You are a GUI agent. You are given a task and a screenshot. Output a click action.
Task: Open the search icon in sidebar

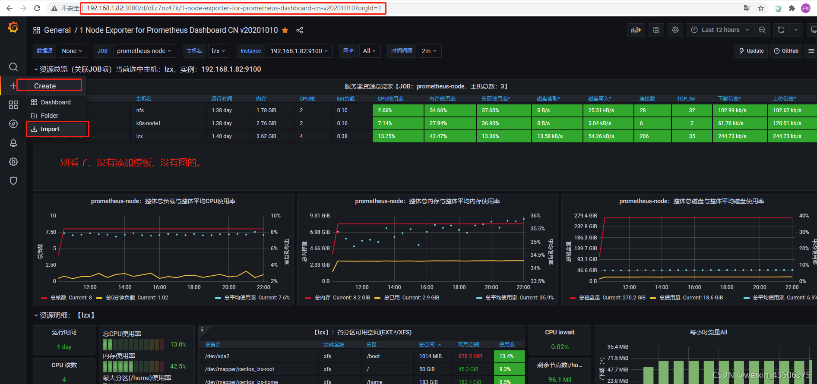tap(13, 67)
